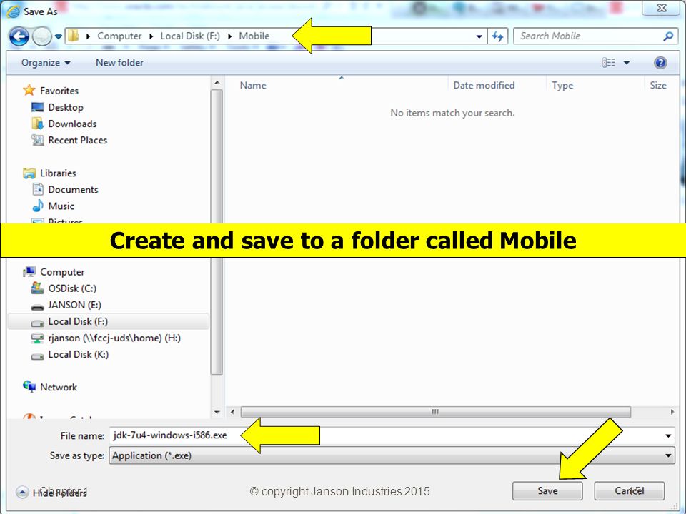
Task: Open the recent locations dropdown arrow
Action: [58, 36]
